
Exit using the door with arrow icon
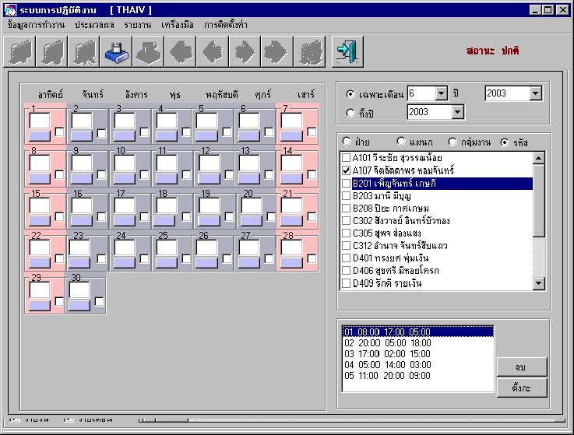[347, 51]
